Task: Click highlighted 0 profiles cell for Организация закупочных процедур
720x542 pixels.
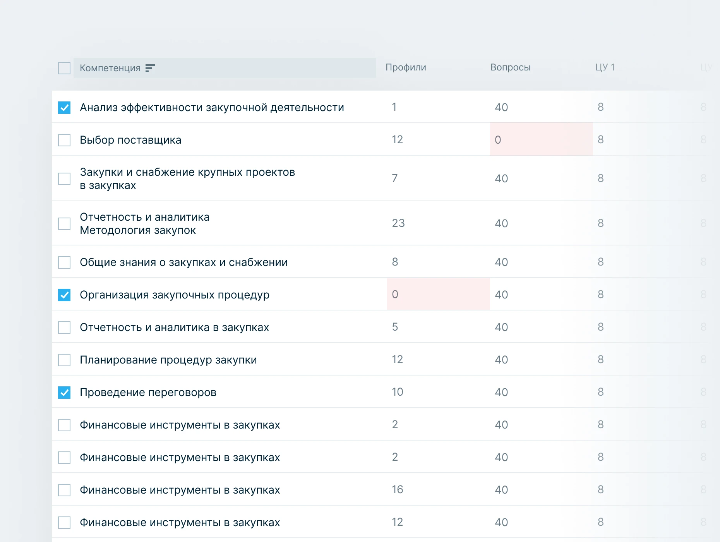Action: point(438,294)
